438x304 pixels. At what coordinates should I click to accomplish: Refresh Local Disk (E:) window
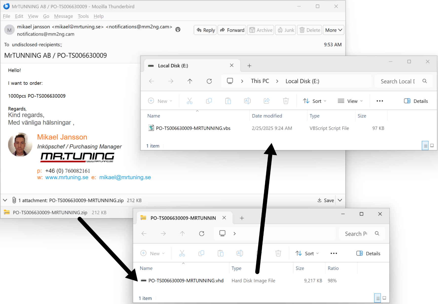tap(209, 81)
